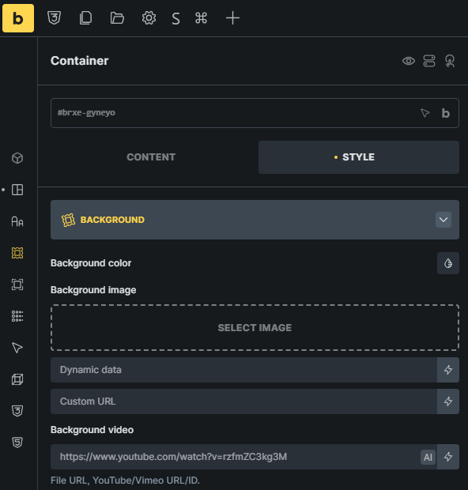The height and width of the screenshot is (490, 468).
Task: Open the dotted grid sidebar icon
Action: click(17, 316)
